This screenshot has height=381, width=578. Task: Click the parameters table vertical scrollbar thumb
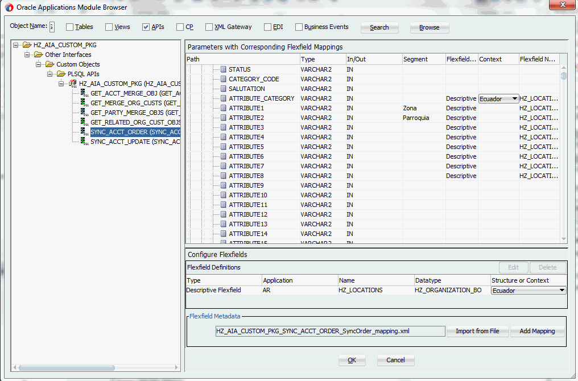pos(563,76)
